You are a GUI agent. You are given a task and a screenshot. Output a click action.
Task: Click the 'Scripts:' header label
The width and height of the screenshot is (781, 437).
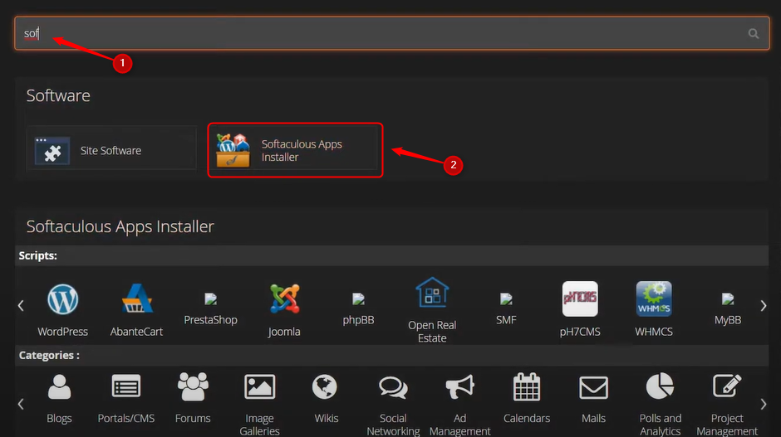pos(38,255)
